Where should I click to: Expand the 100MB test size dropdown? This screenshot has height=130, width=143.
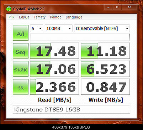coord(59,28)
